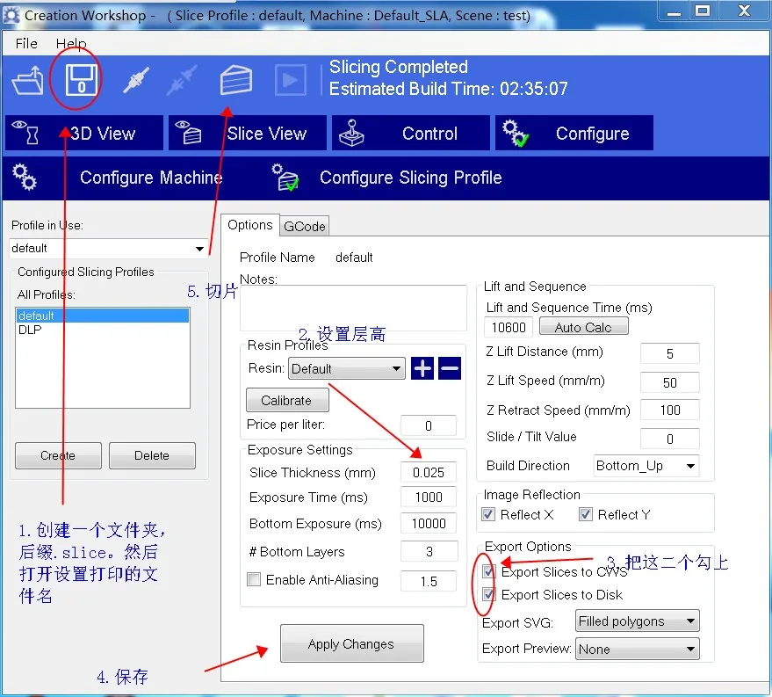Click the Lift and Sequence Time field

(509, 328)
